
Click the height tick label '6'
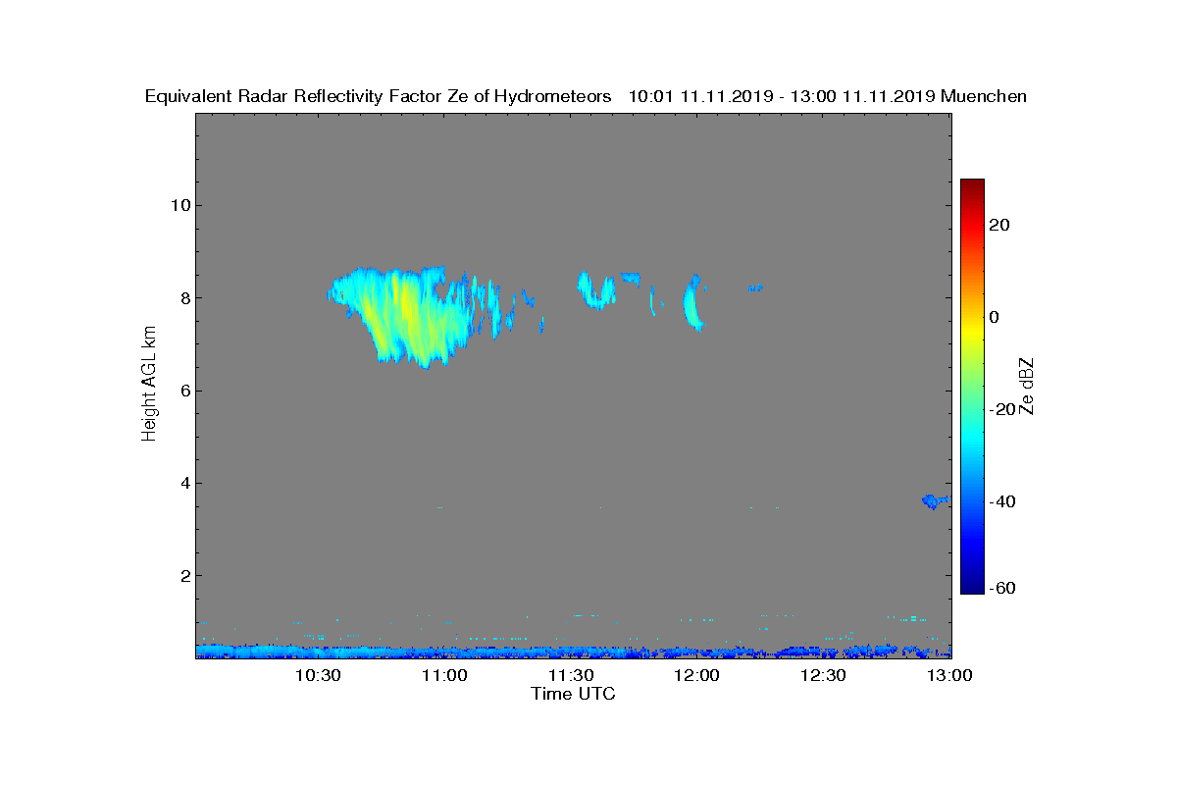point(184,391)
